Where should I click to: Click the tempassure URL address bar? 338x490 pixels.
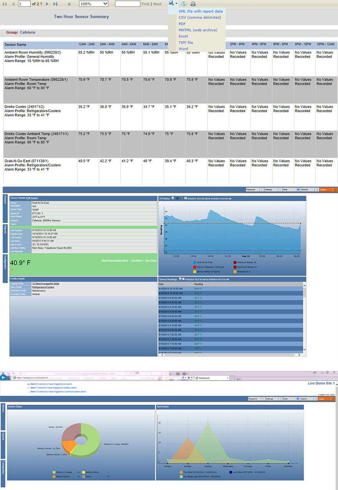point(96,379)
